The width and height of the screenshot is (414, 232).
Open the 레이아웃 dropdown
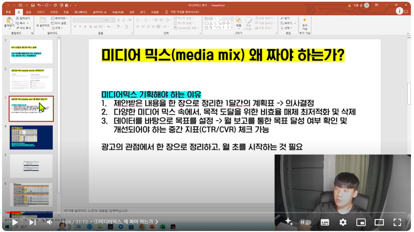point(59,18)
